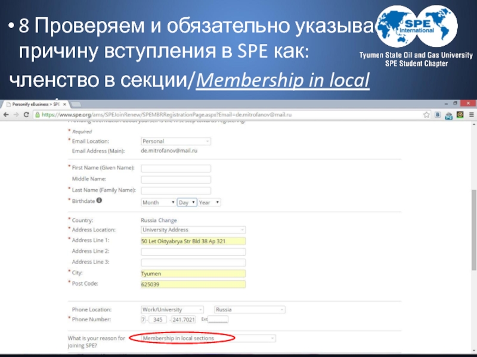
Task: Click the phone number 241.7021 field
Action: pyautogui.click(x=184, y=320)
